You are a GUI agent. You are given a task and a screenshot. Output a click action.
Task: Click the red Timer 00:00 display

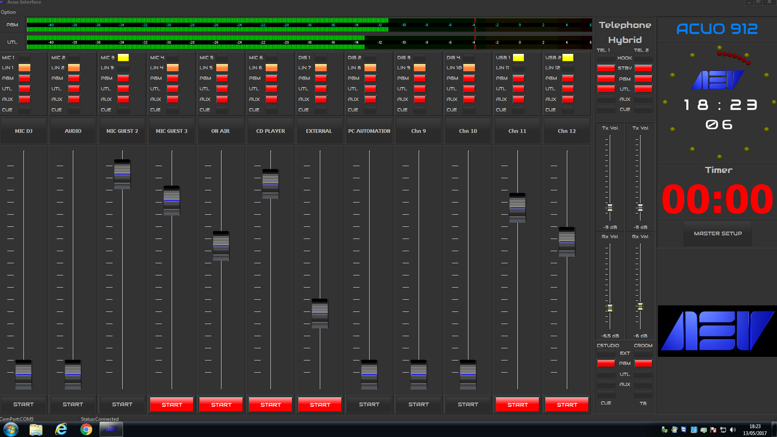click(717, 200)
